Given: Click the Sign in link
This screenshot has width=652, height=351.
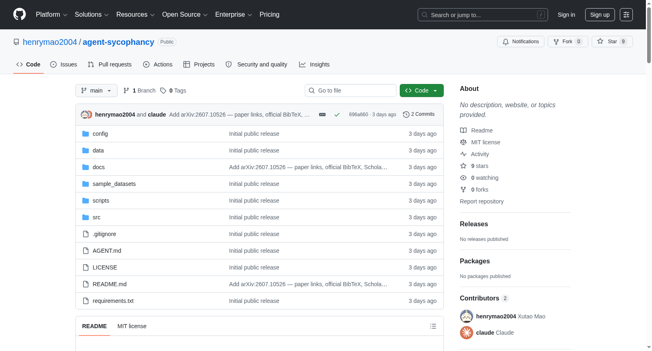Looking at the screenshot, I should coord(566,15).
